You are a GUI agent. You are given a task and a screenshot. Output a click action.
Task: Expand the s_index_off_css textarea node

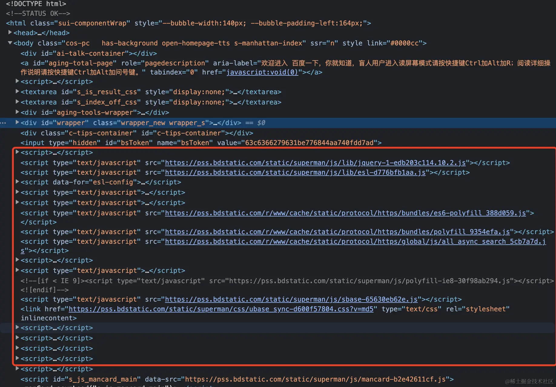coord(17,102)
